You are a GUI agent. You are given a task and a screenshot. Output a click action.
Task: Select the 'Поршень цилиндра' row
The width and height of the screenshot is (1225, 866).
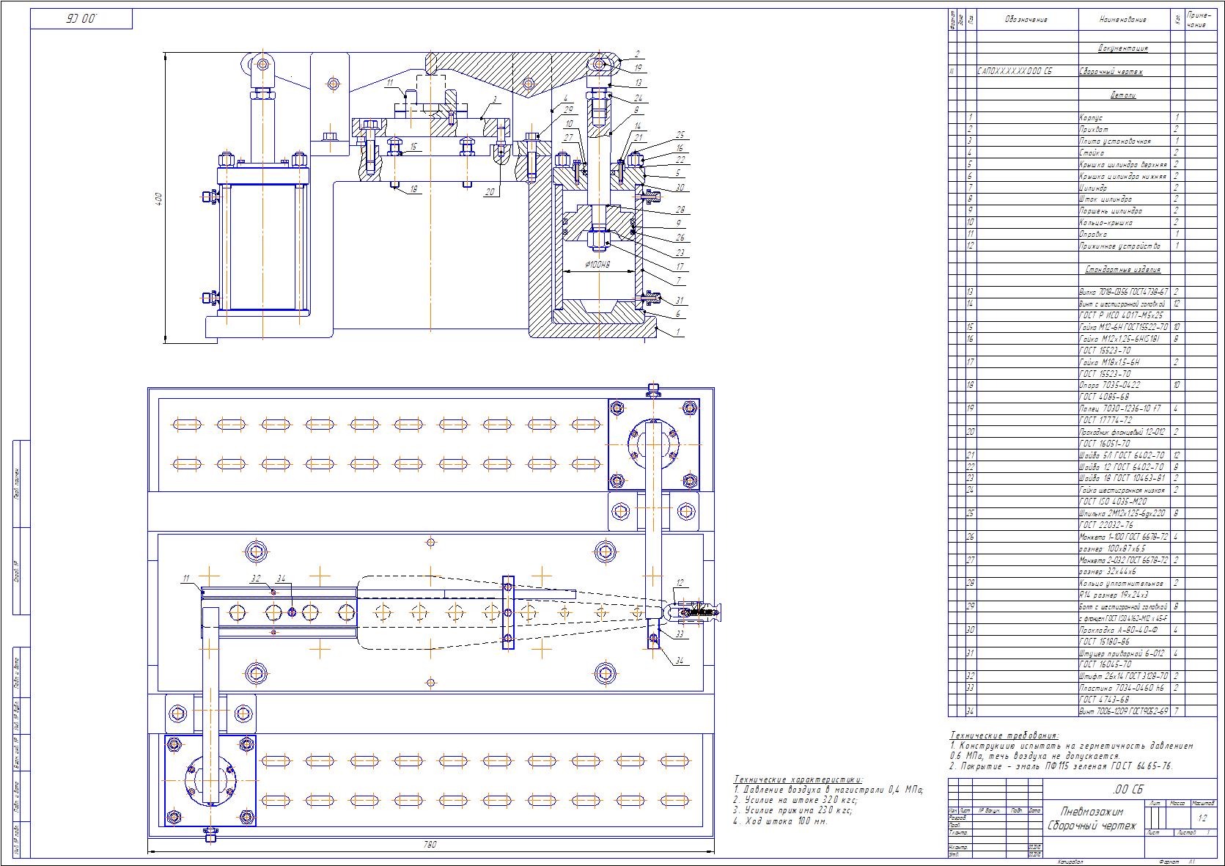[x=1109, y=210]
